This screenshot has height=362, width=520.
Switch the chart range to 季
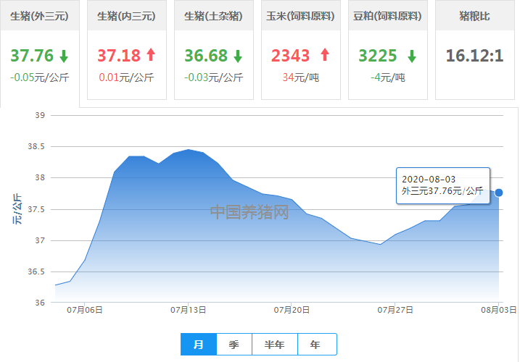pos(234,345)
